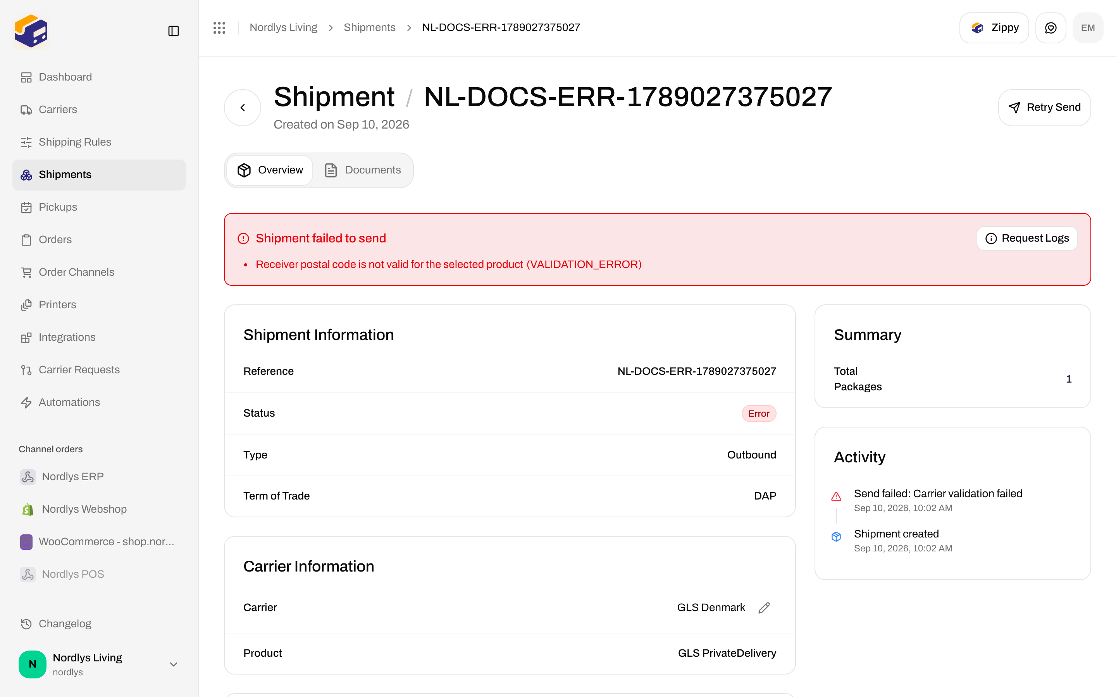Click the Integrations blocks icon
This screenshot has height=697, width=1116.
point(26,337)
